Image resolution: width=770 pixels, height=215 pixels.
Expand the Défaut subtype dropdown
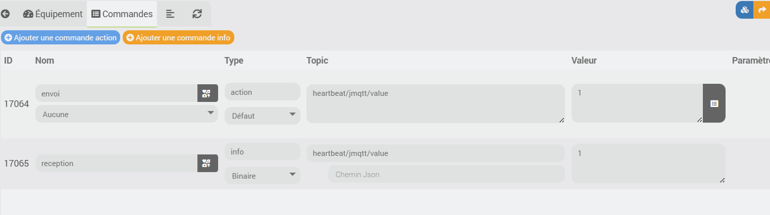click(x=263, y=116)
